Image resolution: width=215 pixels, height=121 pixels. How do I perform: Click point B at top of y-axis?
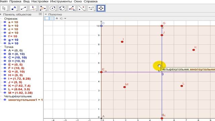click(x=101, y=26)
